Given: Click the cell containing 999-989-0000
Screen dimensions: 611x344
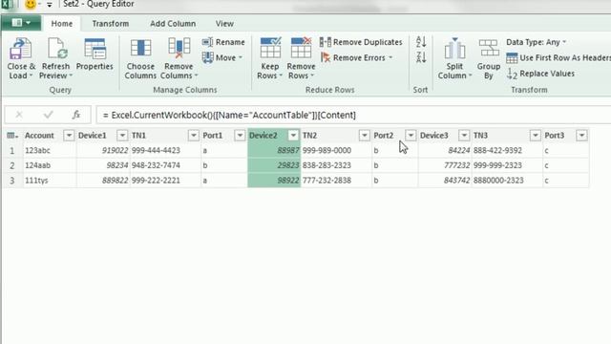Looking at the screenshot, I should point(336,150).
